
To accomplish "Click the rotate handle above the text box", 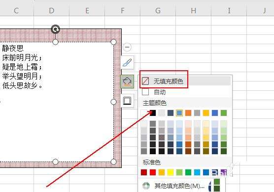I will click(x=55, y=29).
